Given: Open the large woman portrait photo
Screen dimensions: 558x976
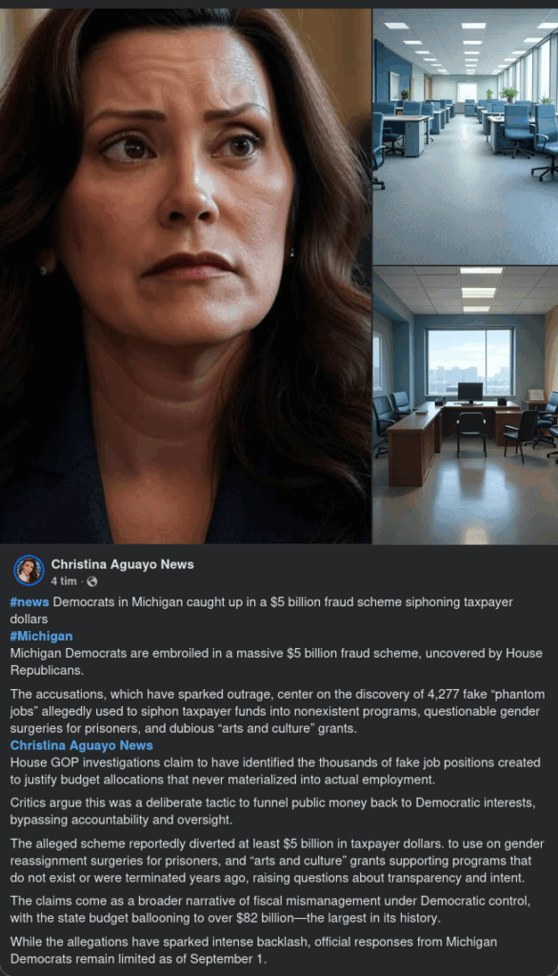Looking at the screenshot, I should (186, 275).
